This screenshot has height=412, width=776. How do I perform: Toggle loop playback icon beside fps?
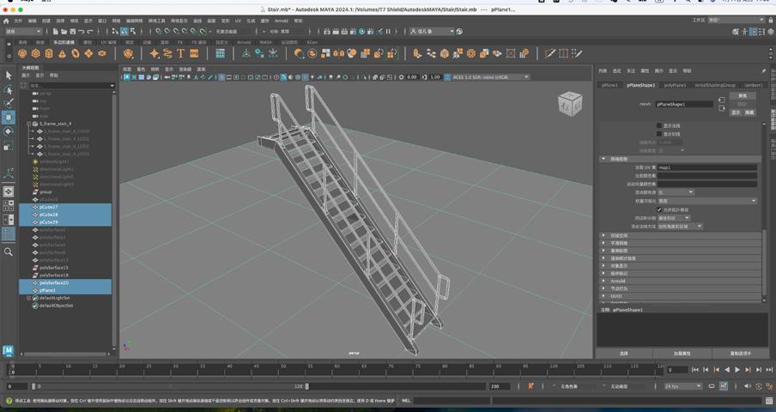(x=712, y=386)
